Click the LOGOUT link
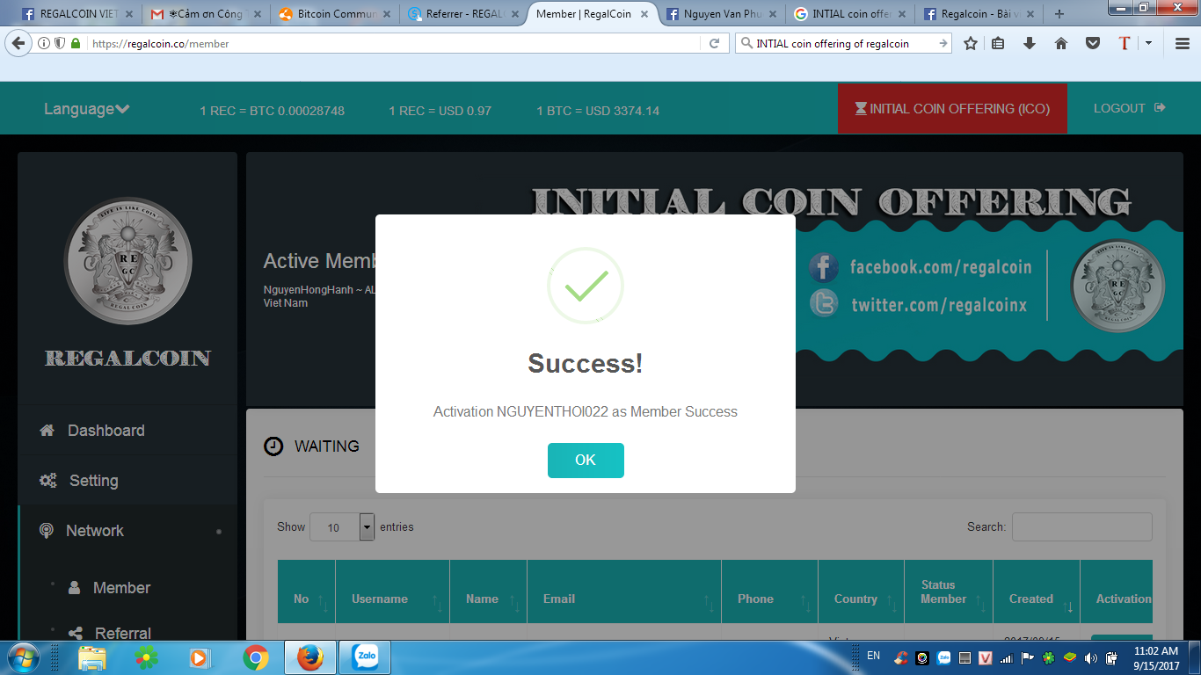 (1129, 108)
